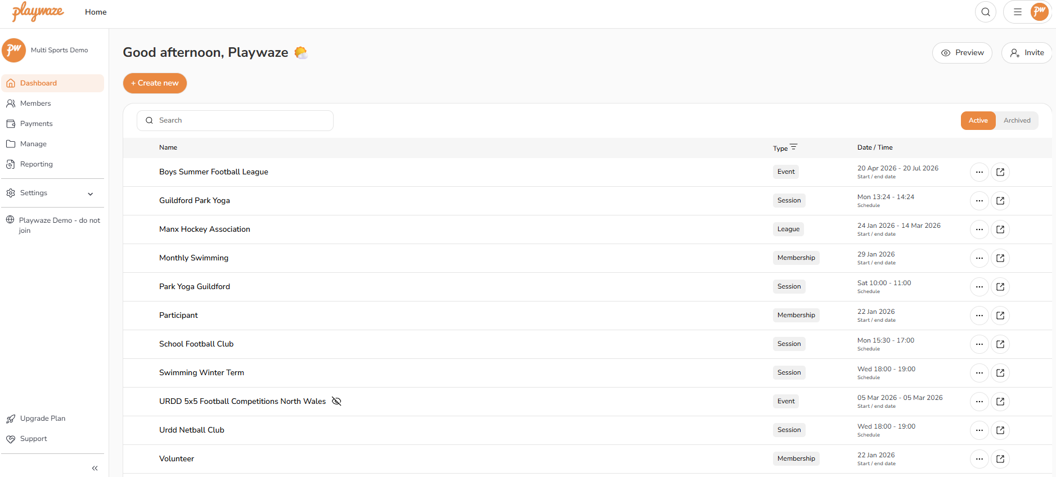This screenshot has width=1056, height=477.
Task: Go to Members in sidebar
Action: (x=35, y=103)
